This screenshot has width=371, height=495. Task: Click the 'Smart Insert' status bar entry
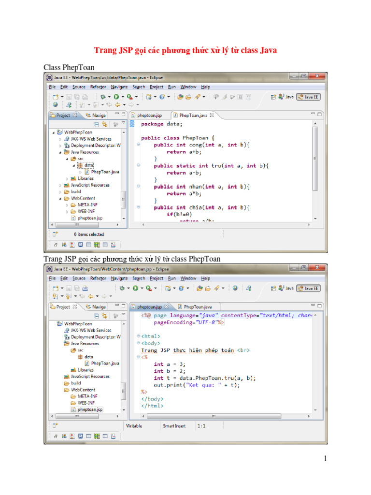[x=174, y=426]
